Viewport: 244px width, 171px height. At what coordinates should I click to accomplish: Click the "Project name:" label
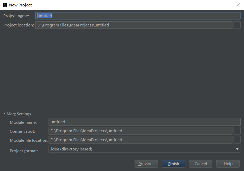click(16, 16)
